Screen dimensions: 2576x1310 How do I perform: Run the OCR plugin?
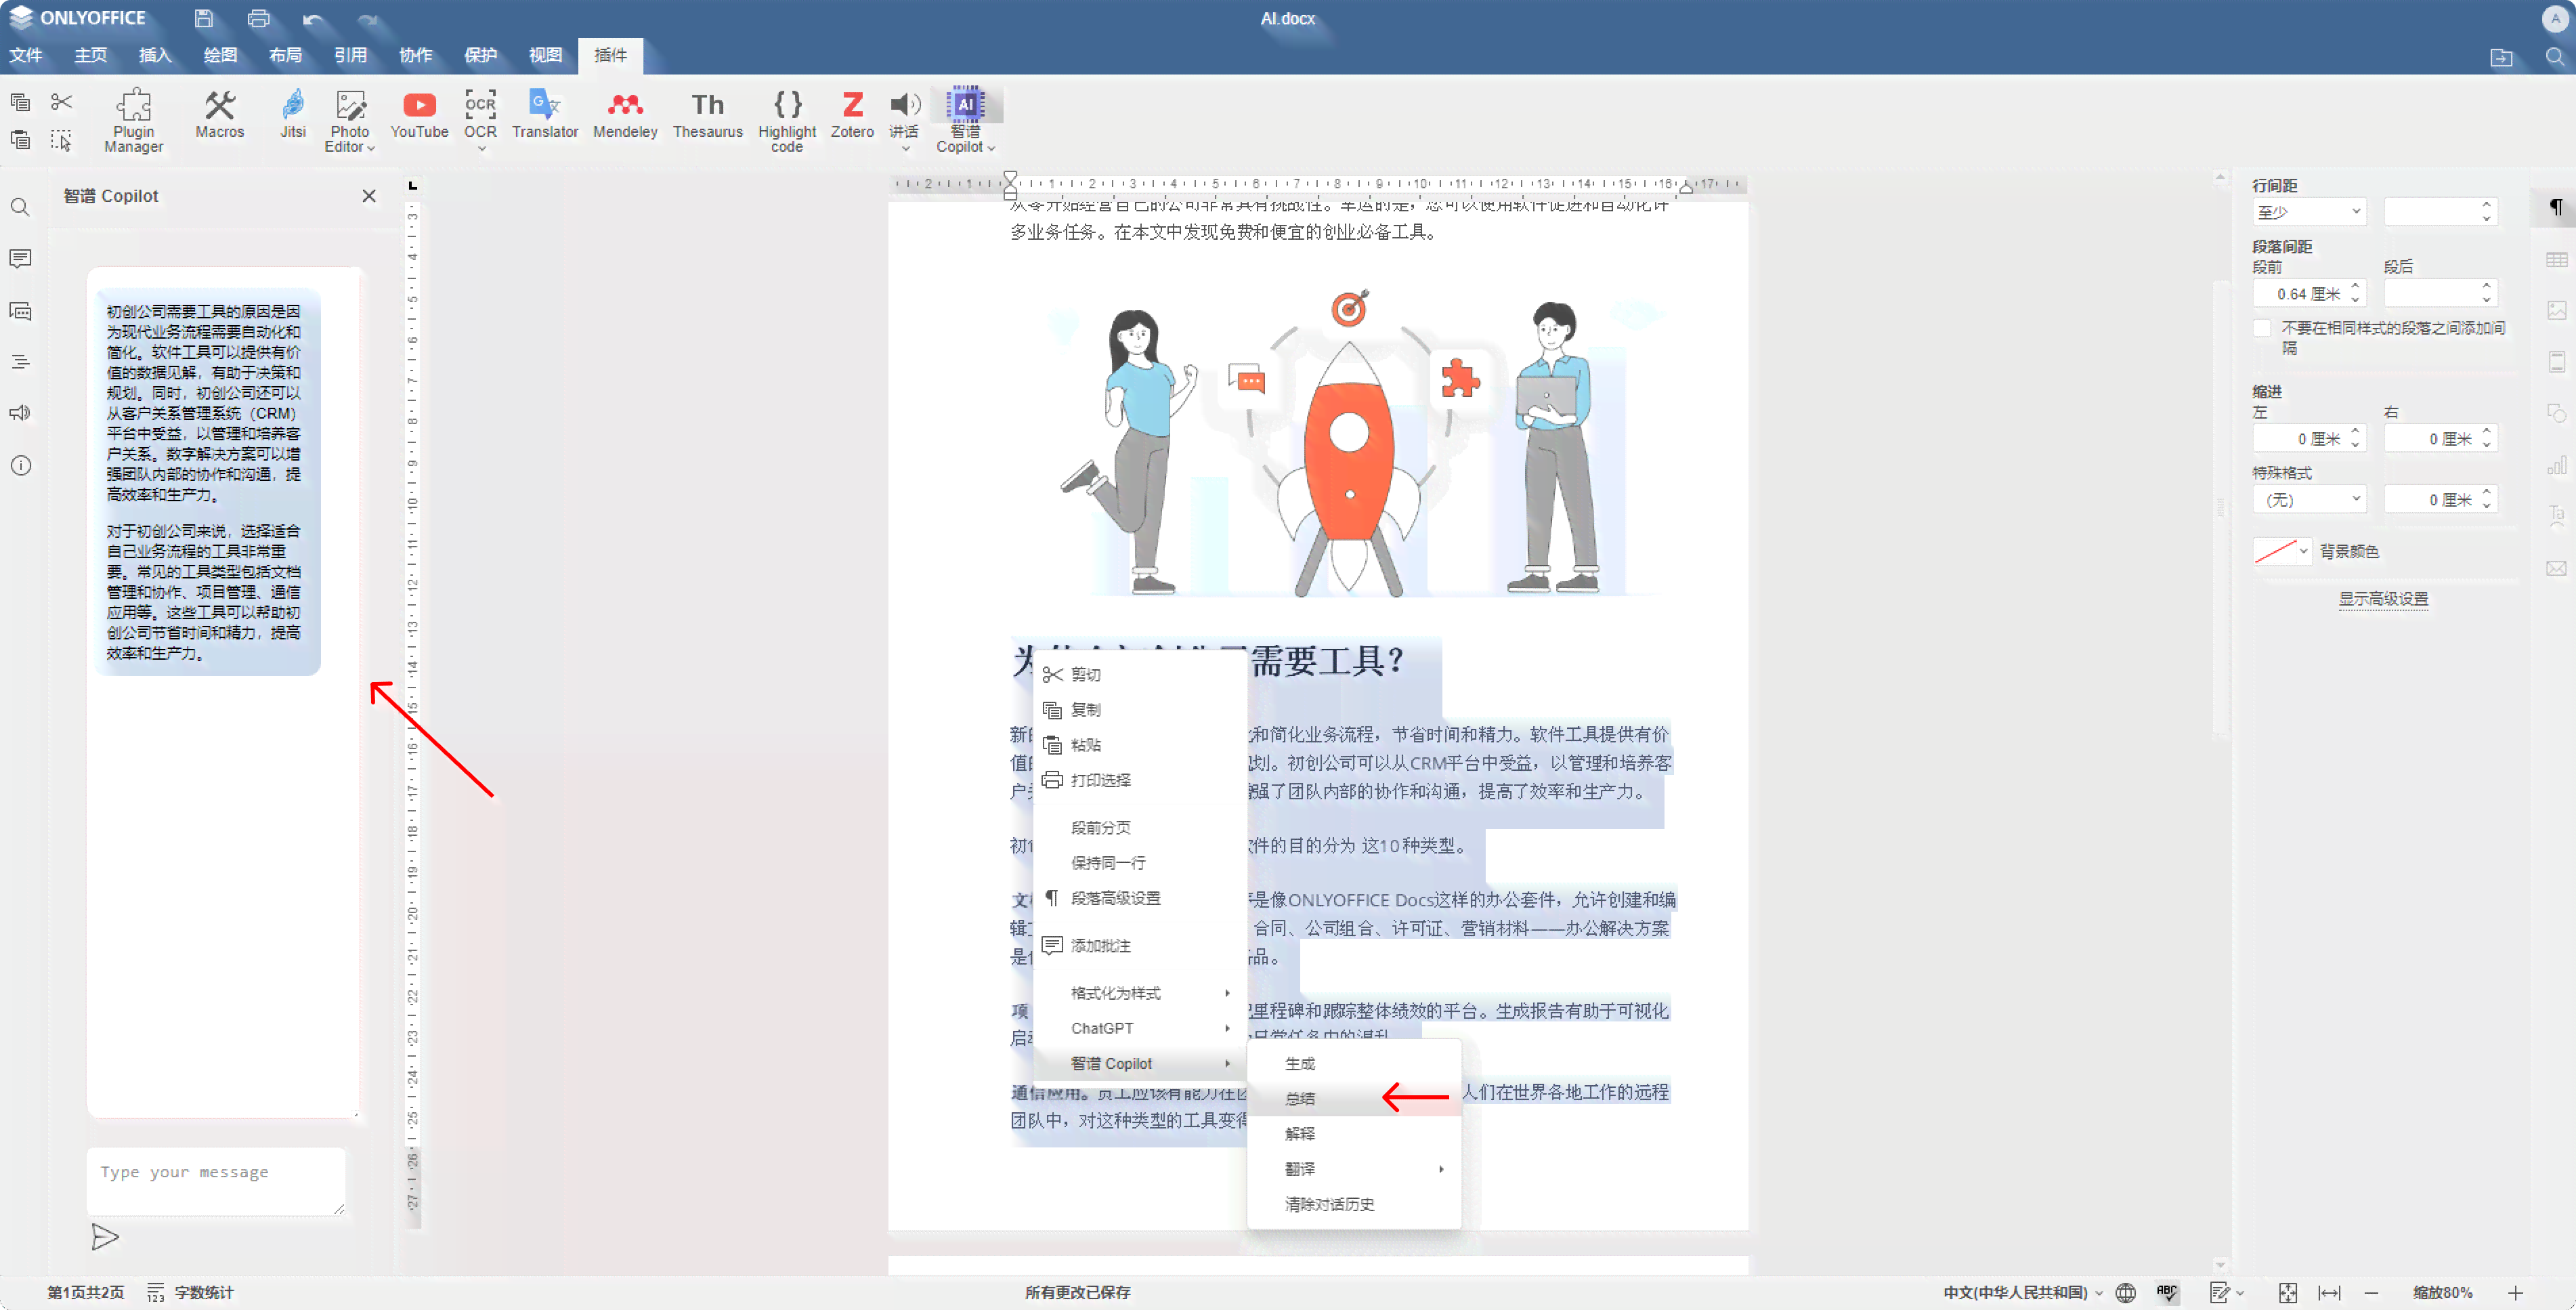coord(480,113)
